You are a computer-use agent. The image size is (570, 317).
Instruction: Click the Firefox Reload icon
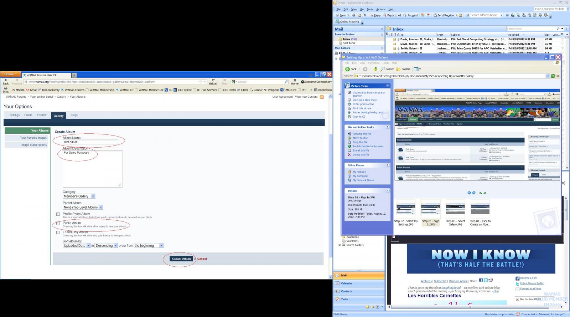(213, 80)
